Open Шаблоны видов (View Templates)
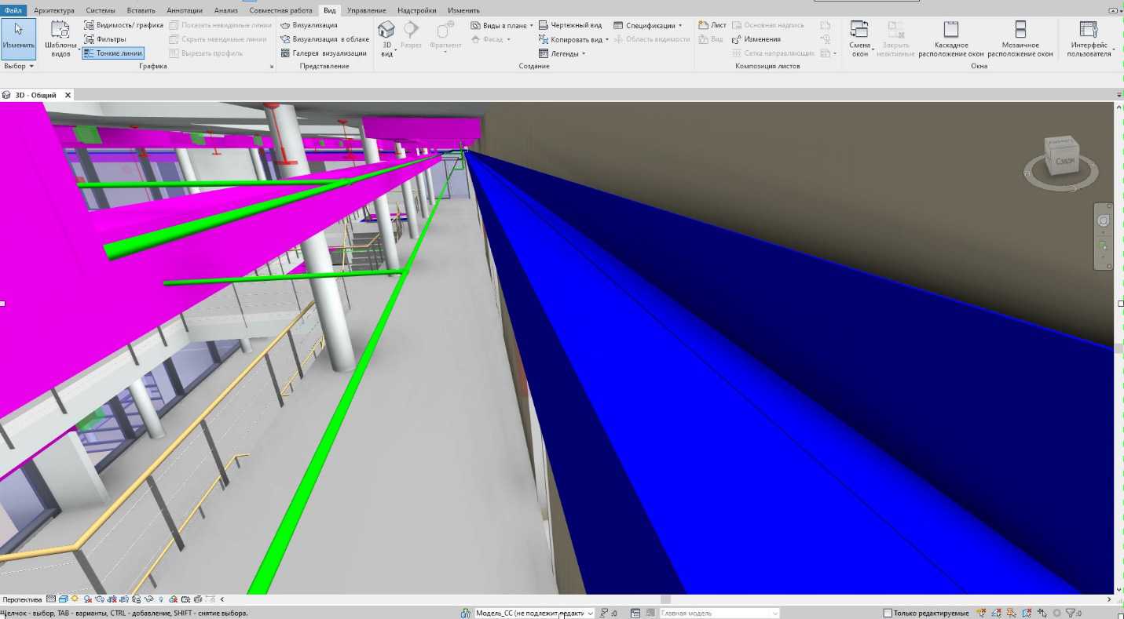The height and width of the screenshot is (619, 1124). [x=61, y=38]
